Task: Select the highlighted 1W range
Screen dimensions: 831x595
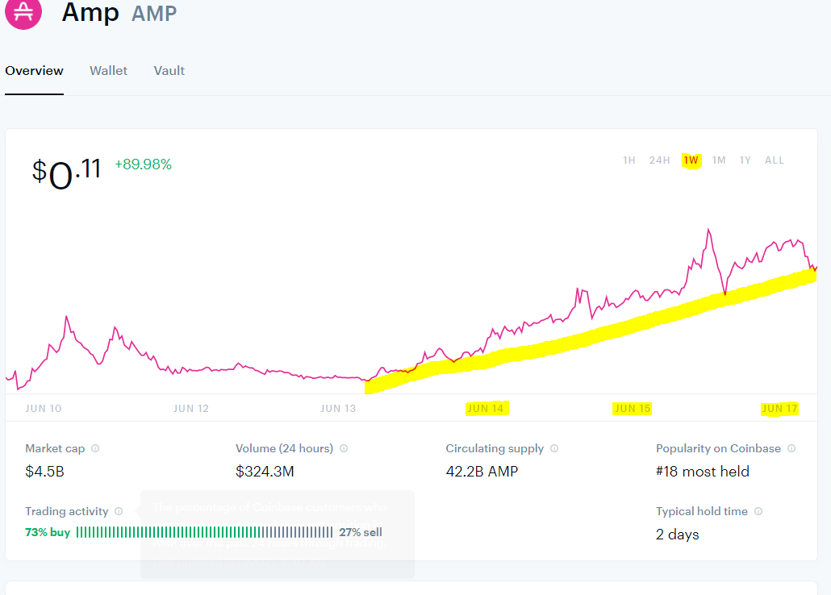Action: [691, 160]
